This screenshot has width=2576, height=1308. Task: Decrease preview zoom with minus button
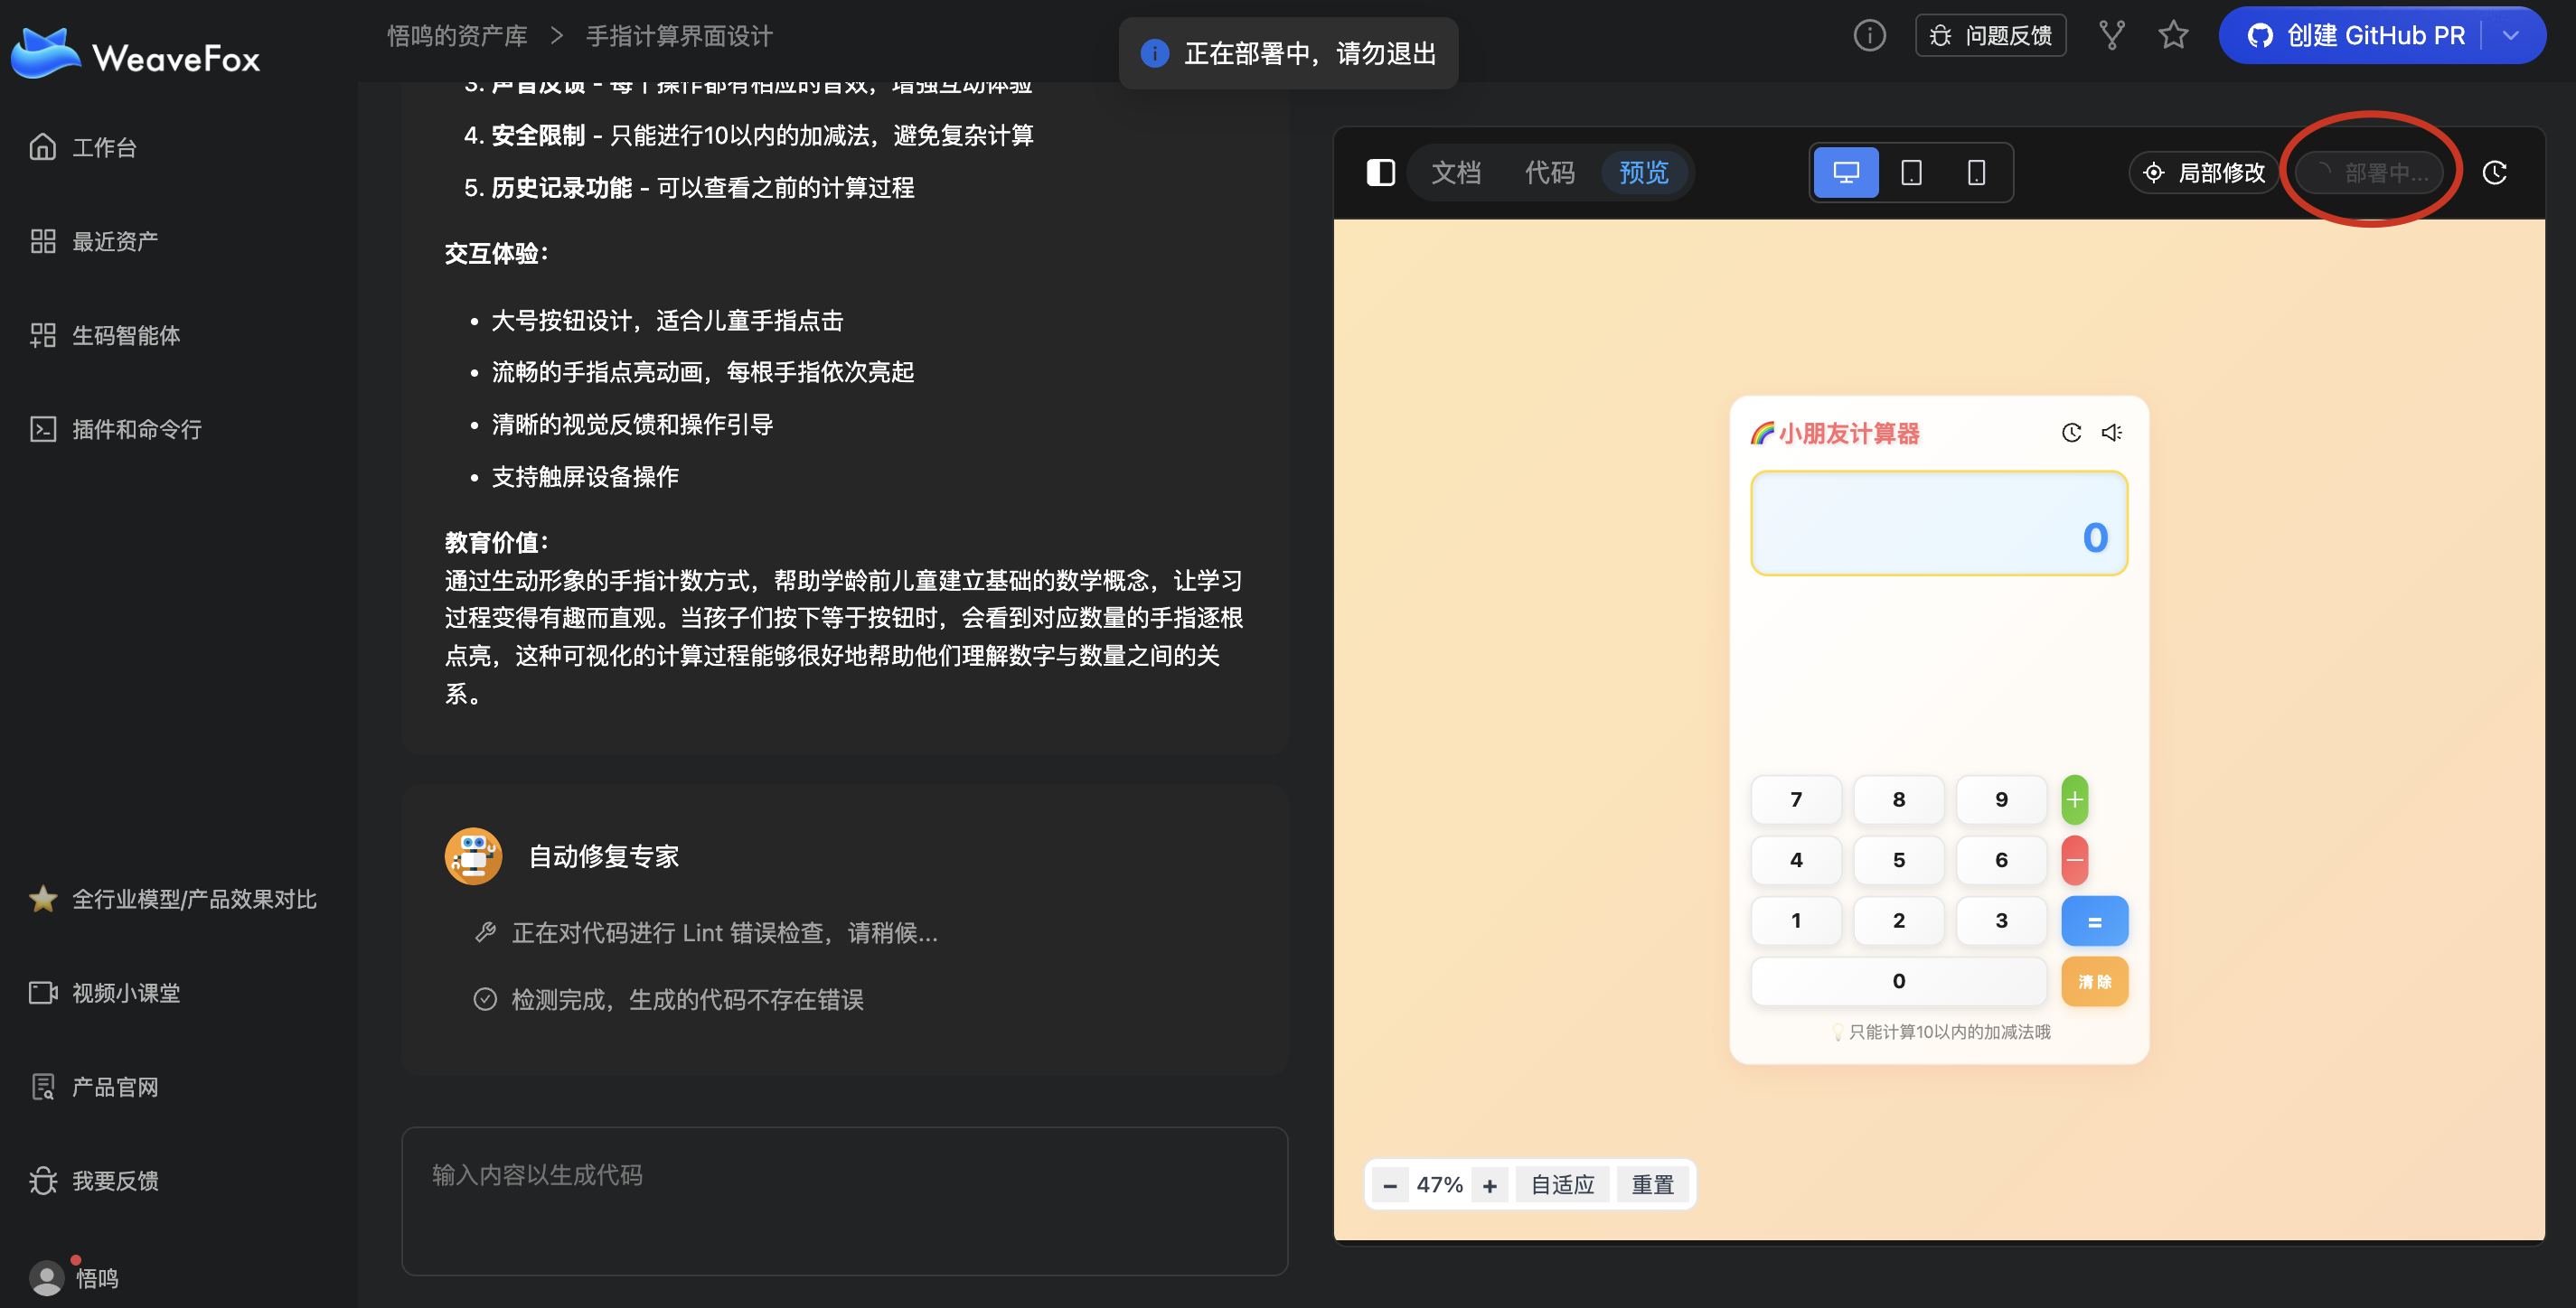(1389, 1185)
